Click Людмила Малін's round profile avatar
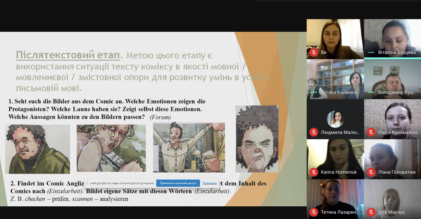Image resolution: width=421 pixels, height=219 pixels. click(x=335, y=119)
